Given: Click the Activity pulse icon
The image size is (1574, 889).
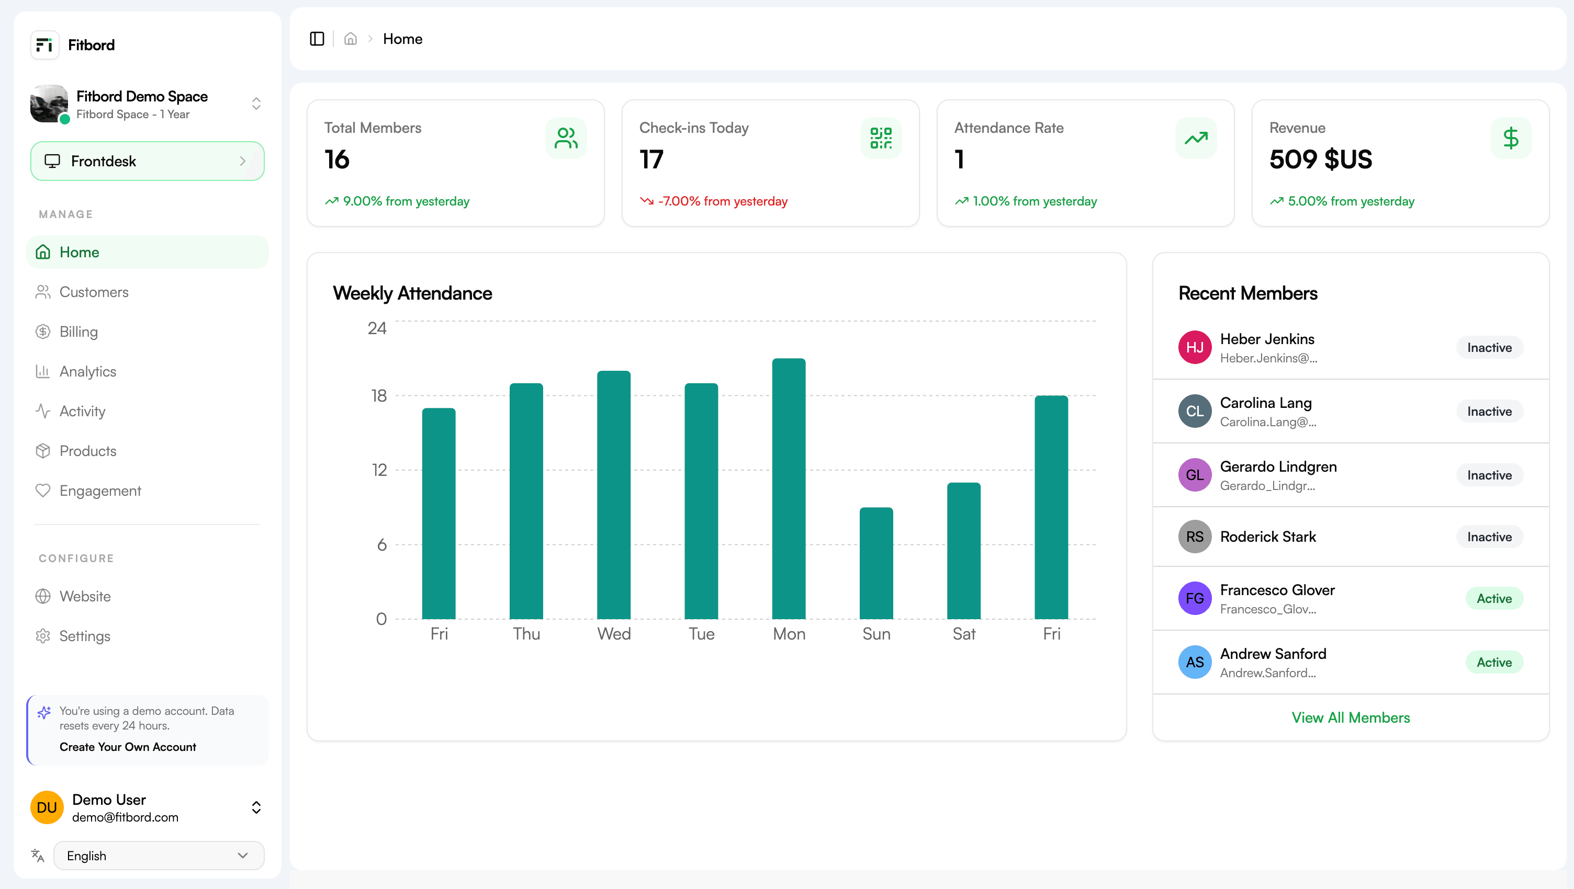Looking at the screenshot, I should coord(43,411).
